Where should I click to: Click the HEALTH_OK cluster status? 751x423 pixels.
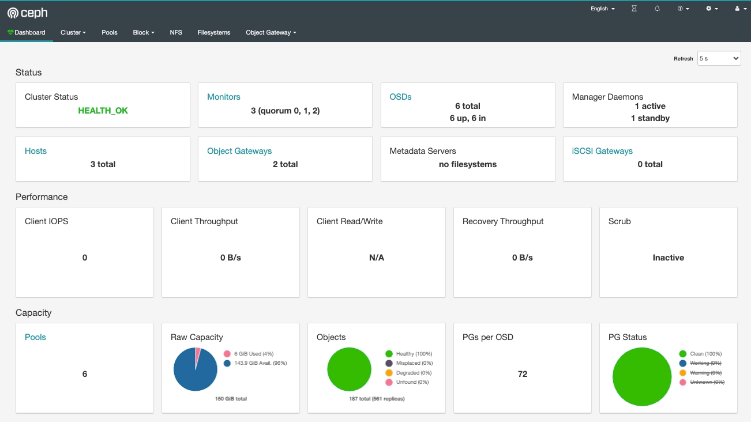tap(103, 111)
